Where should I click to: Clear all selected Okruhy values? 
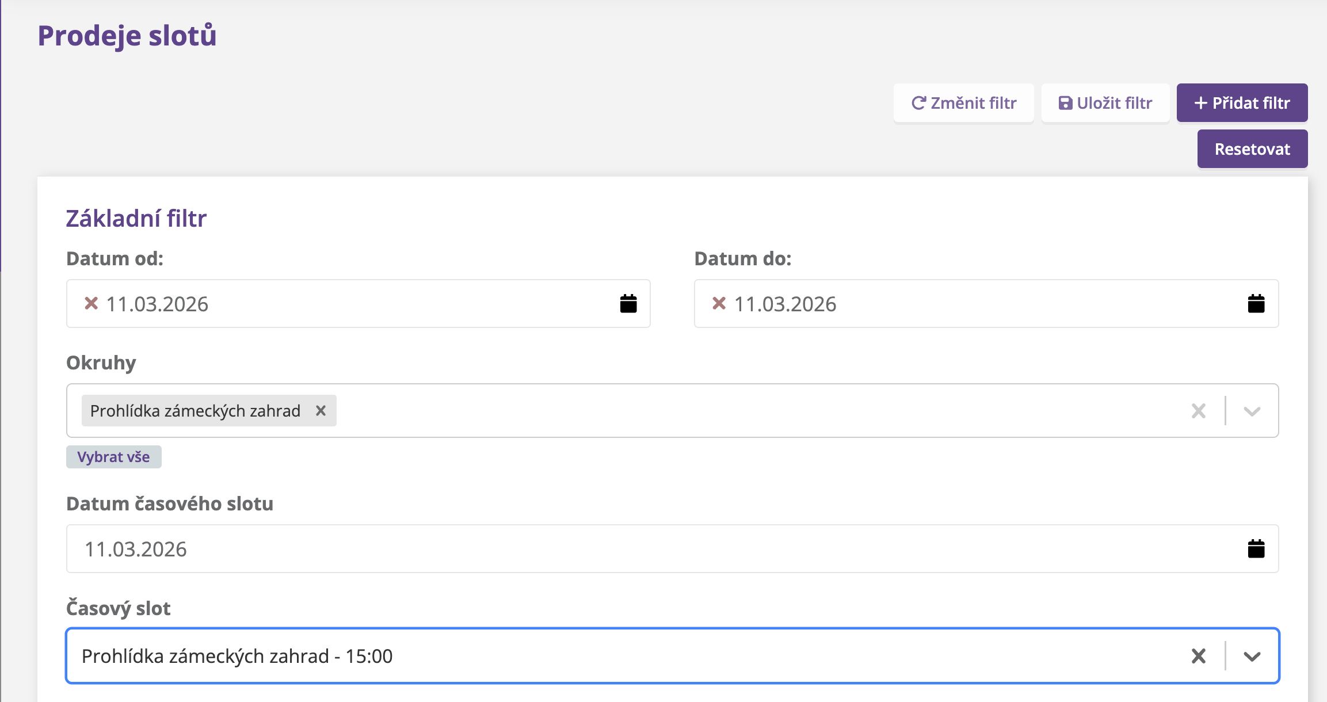[x=1198, y=411]
